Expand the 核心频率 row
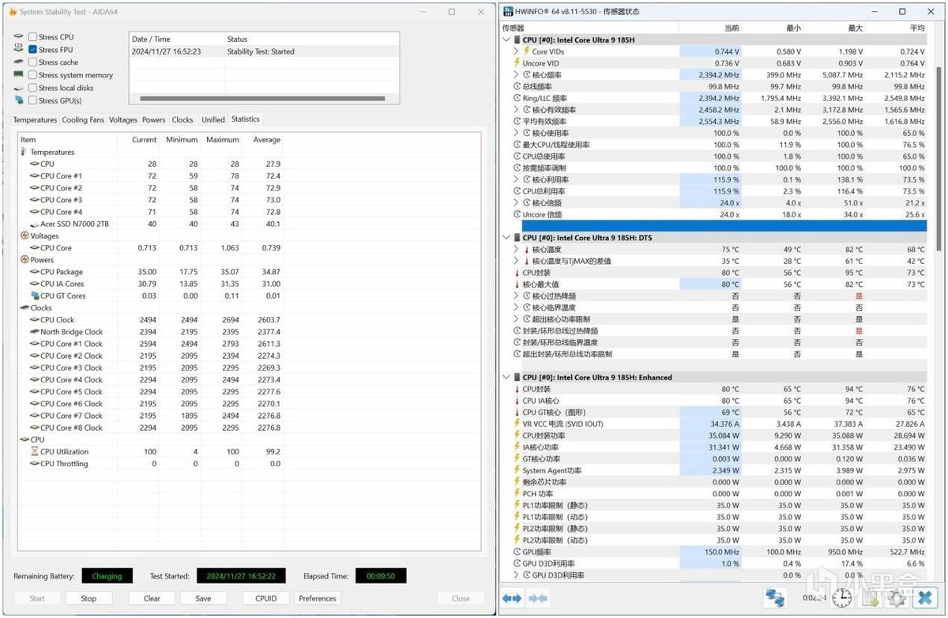Screen dimensions: 948x618 (x=517, y=75)
